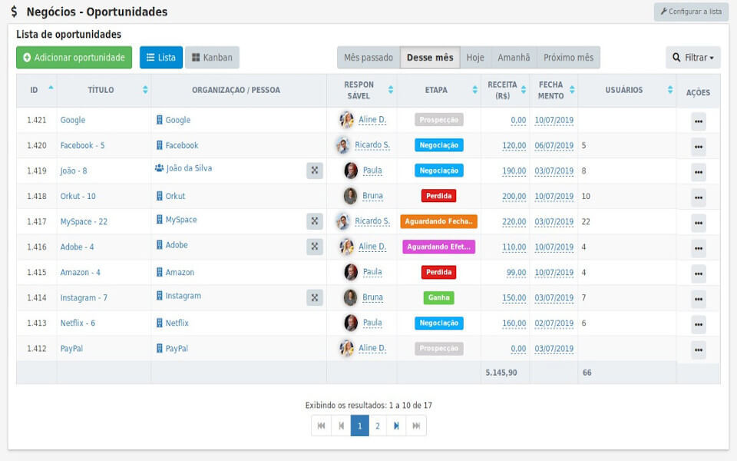Click Aline D. avatar in Google row
Image resolution: width=737 pixels, height=461 pixels.
[346, 120]
